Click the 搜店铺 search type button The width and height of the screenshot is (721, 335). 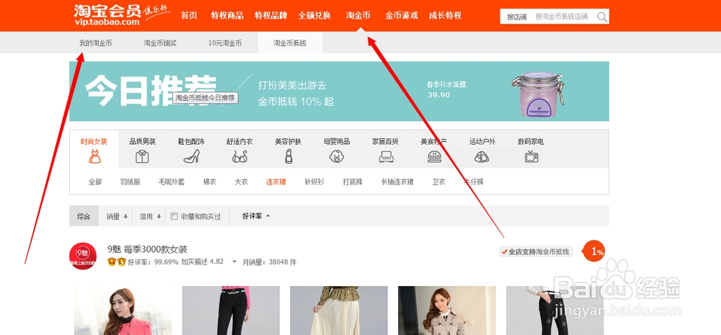coord(516,17)
